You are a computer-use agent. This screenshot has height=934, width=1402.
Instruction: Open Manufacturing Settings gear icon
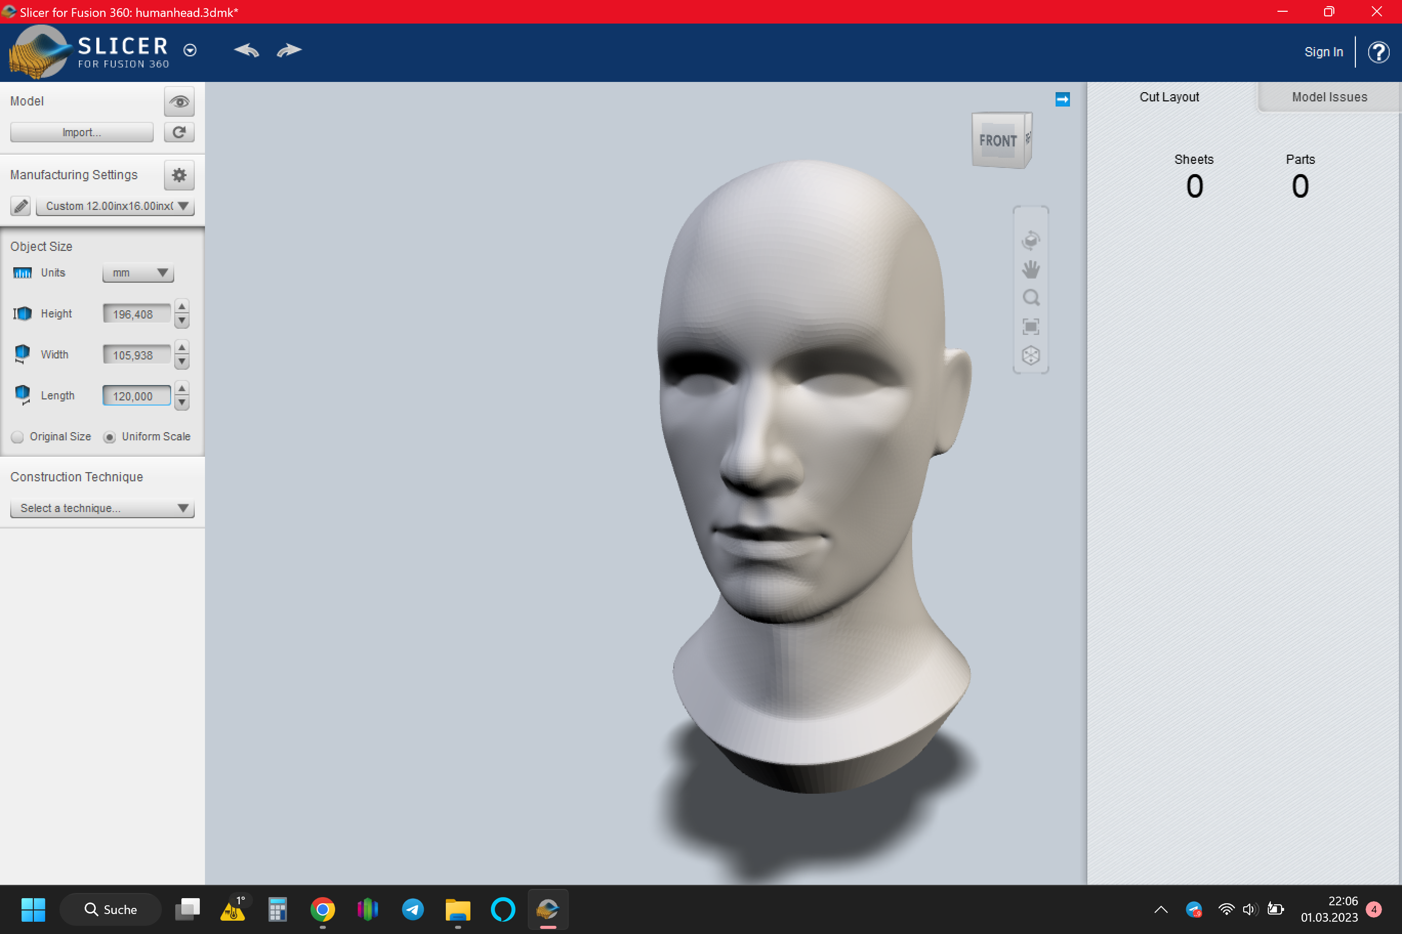click(179, 175)
